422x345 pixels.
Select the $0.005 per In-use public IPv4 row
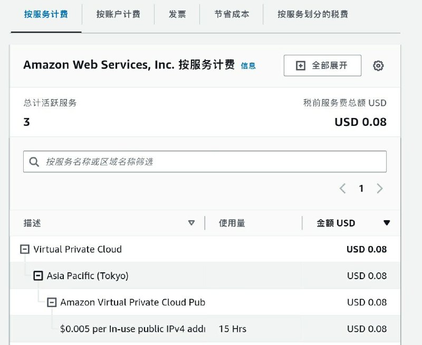[132, 329]
